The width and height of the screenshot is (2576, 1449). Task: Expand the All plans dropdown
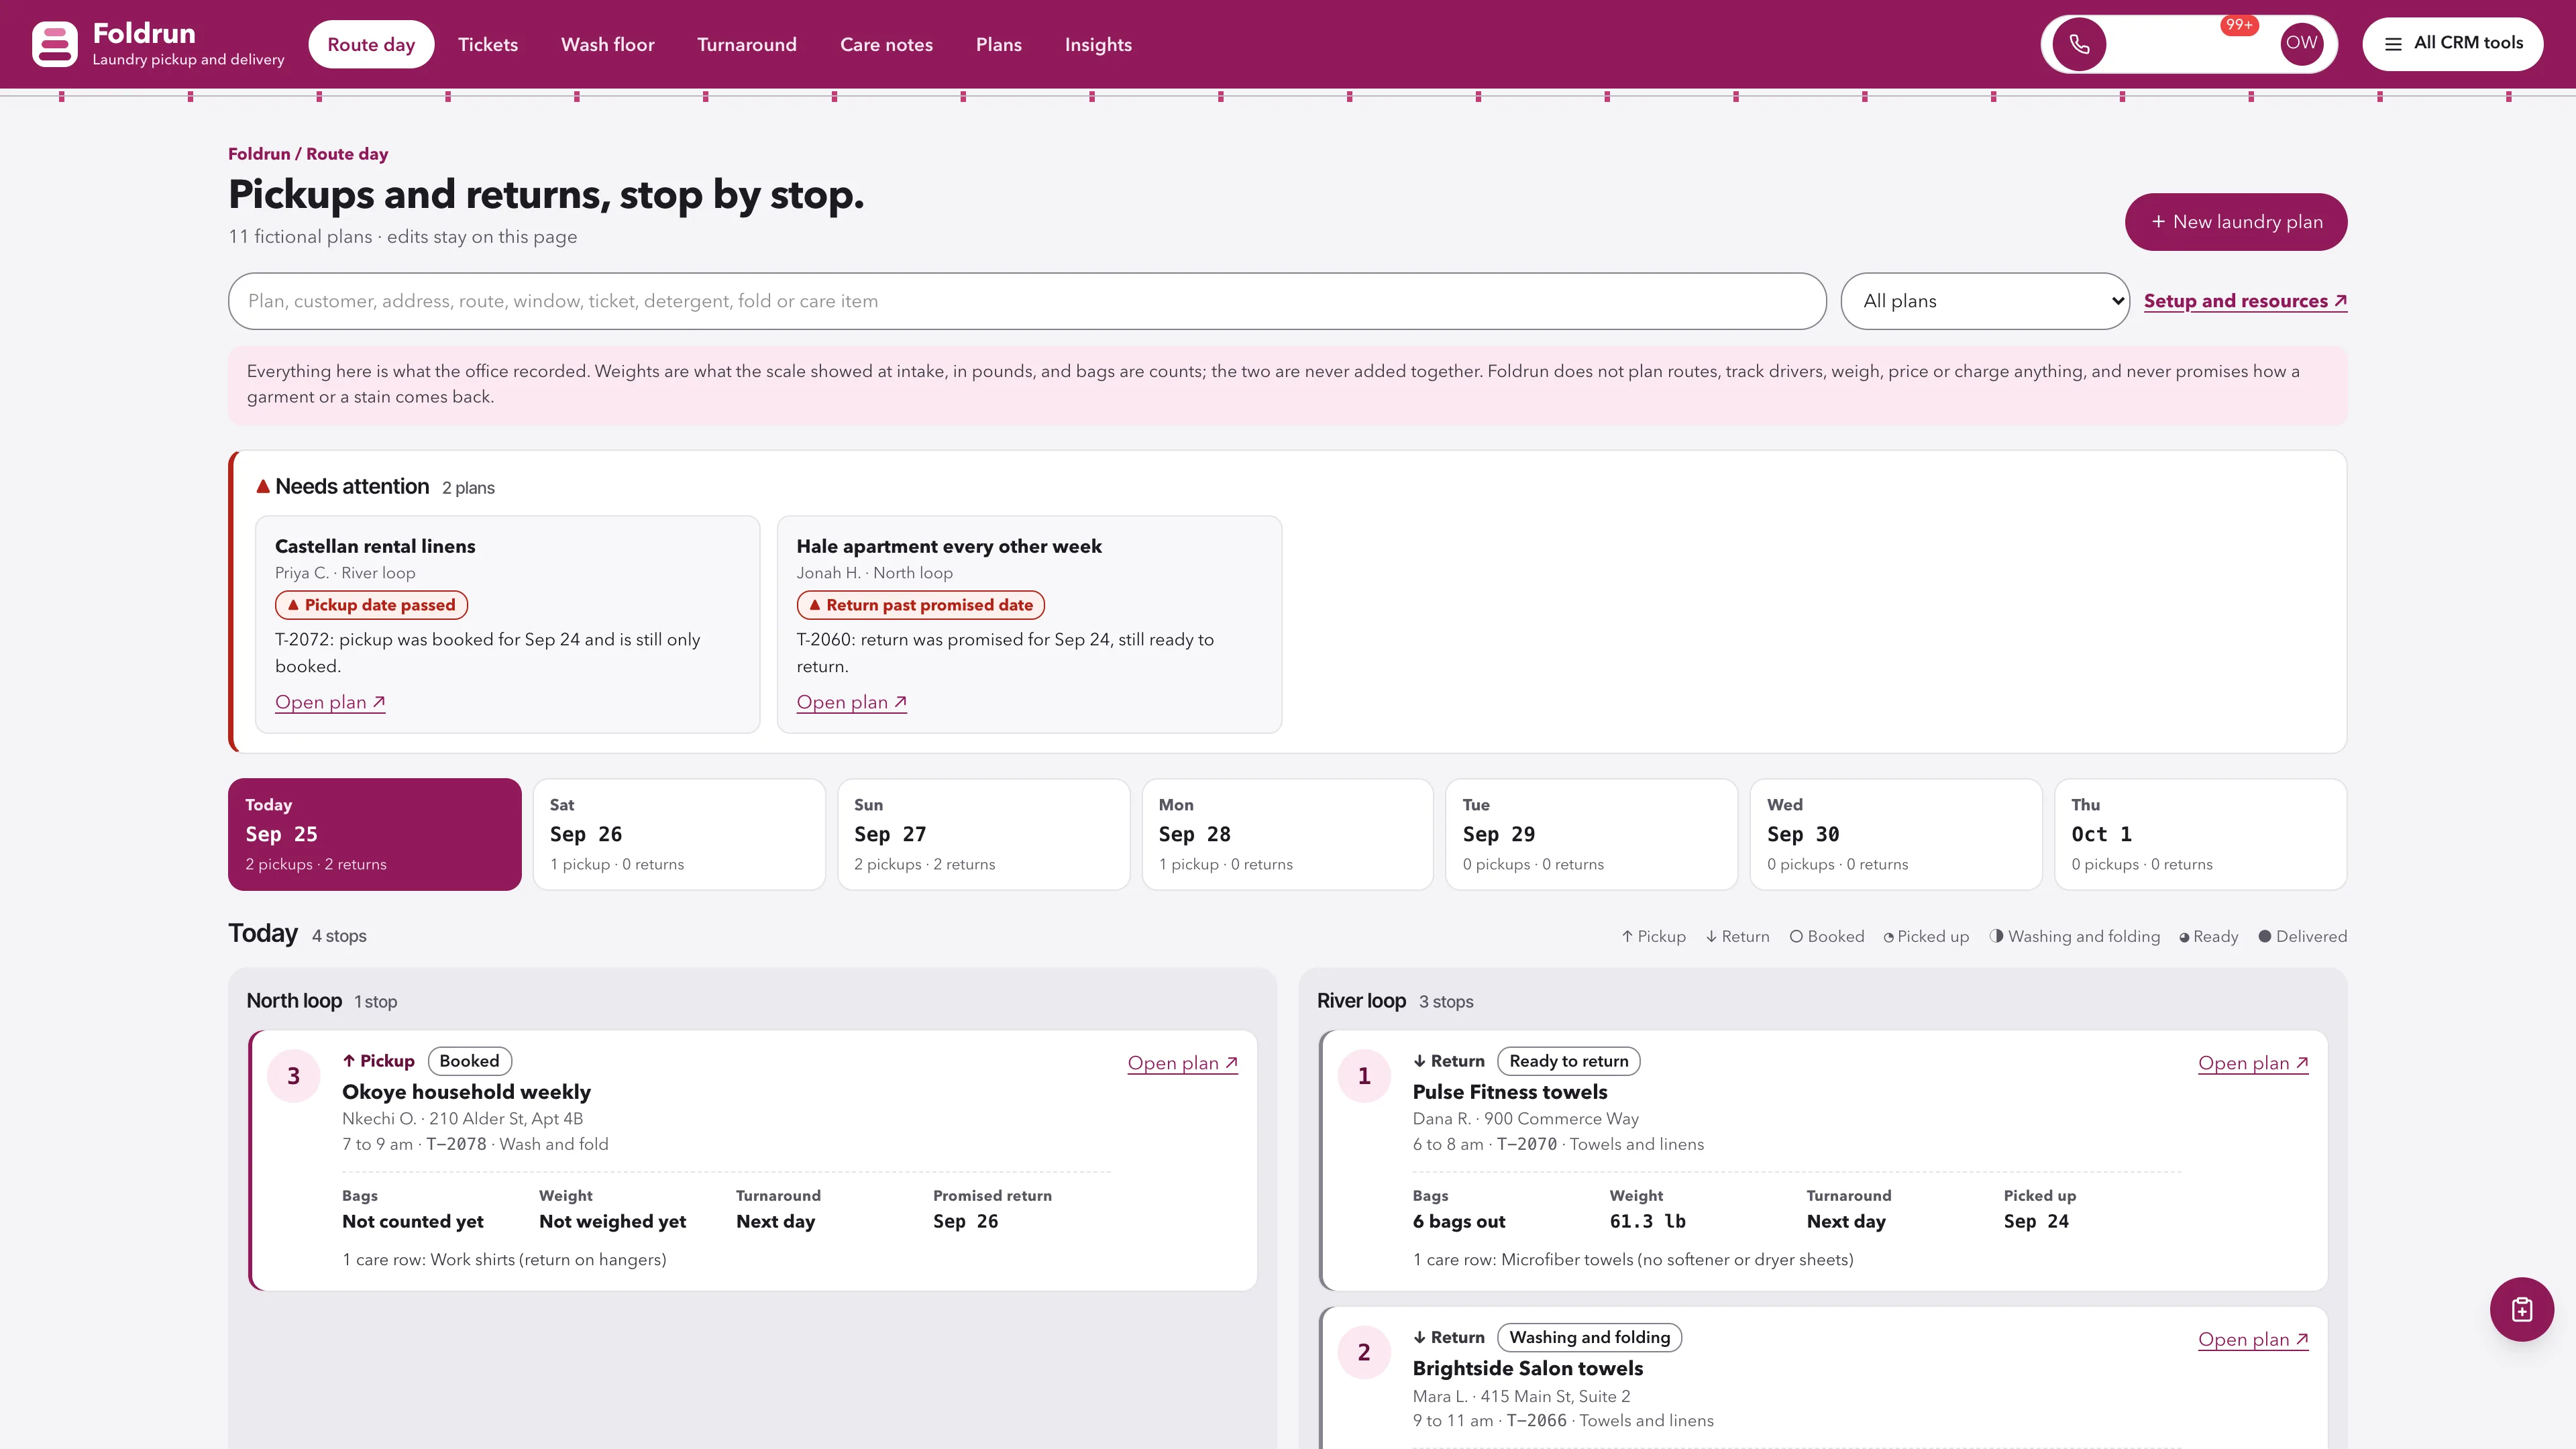[1984, 301]
